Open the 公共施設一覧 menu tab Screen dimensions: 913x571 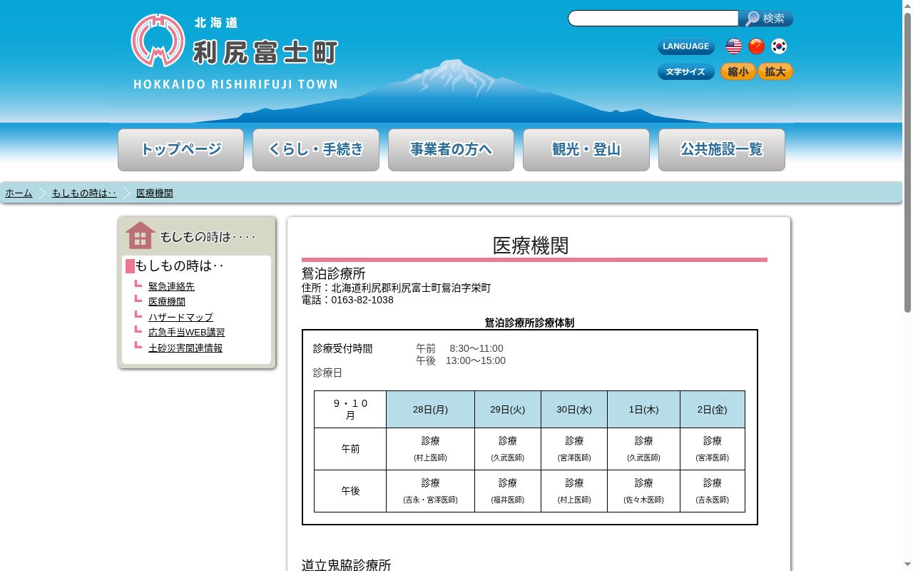[722, 150]
